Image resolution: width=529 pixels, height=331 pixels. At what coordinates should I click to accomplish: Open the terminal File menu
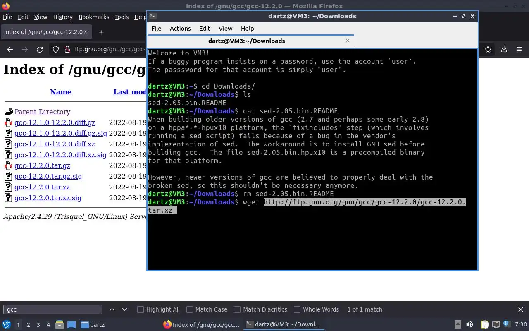point(156,29)
